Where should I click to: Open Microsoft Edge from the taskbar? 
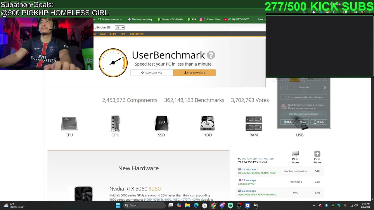tap(196, 205)
